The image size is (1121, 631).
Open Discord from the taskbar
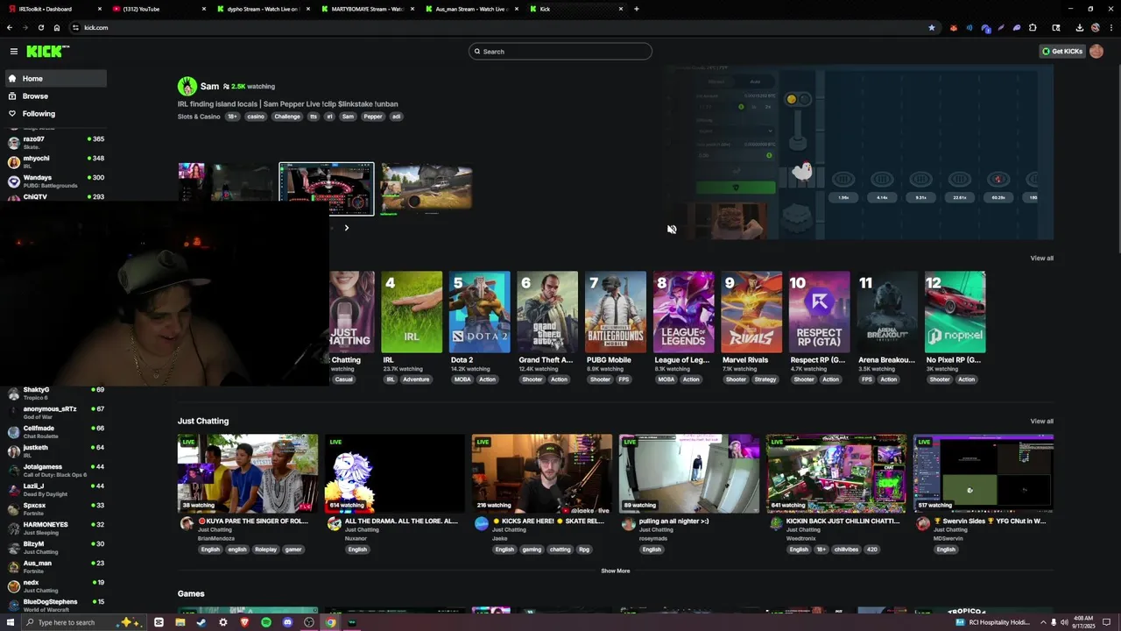[x=287, y=622]
